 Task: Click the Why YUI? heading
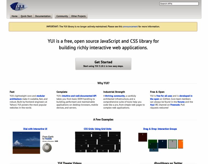(103, 83)
